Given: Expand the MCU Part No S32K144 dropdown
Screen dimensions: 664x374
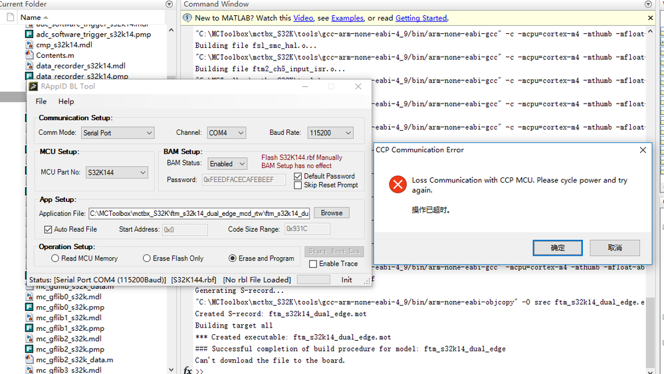Looking at the screenshot, I should point(117,173).
